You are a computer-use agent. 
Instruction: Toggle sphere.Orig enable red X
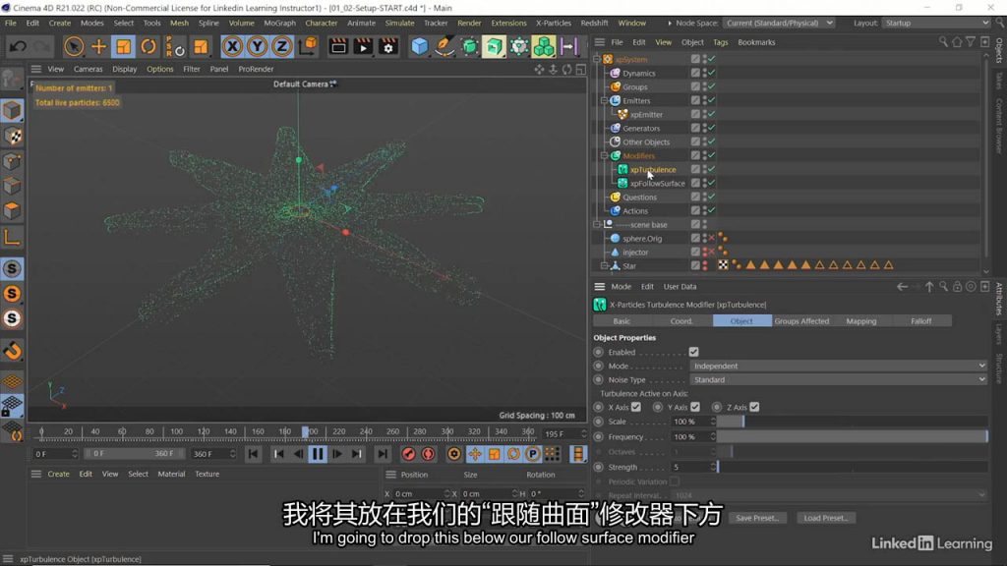(712, 238)
